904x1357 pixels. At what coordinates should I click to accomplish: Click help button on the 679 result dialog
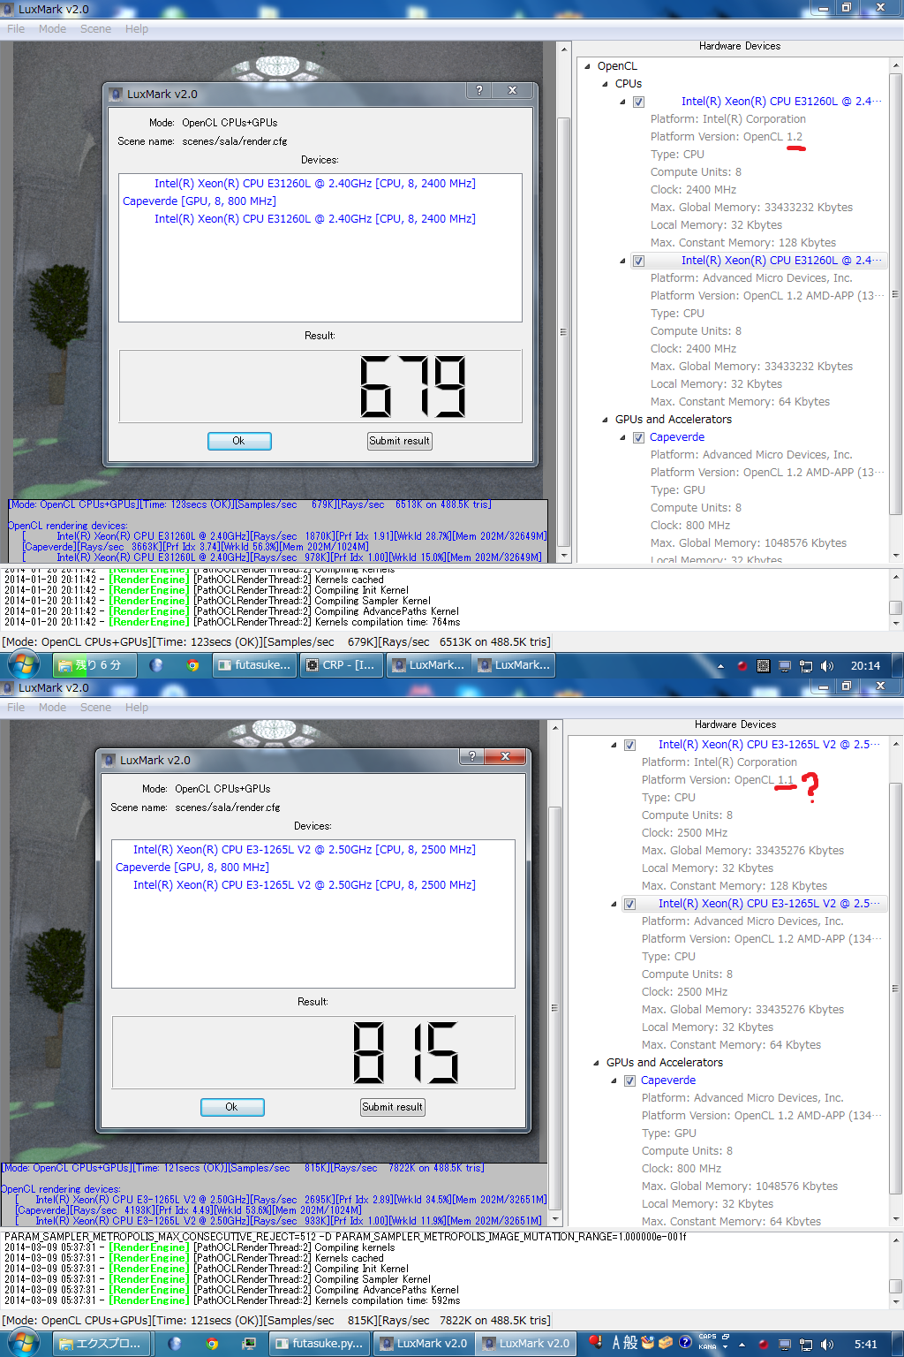point(478,91)
